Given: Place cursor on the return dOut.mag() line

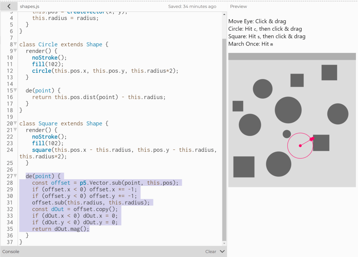Looking at the screenshot, I should click(60, 229).
